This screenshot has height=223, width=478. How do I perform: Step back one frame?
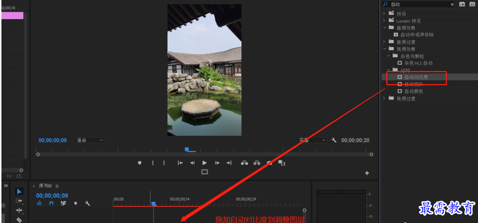pos(193,163)
